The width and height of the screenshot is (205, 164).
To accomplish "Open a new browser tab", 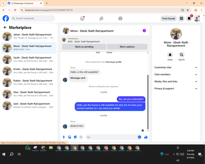I will (x=47, y=3).
